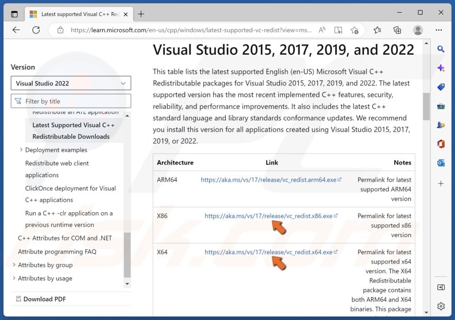This screenshot has height=320, width=455.
Task: Open the vc_redist.x86.exe download link
Action: pyautogui.click(x=271, y=216)
